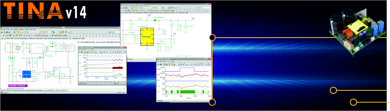Pick the Ground component icon in the TPS61000 editor palette
Viewport: 390px width, 111px height.
[123, 10]
